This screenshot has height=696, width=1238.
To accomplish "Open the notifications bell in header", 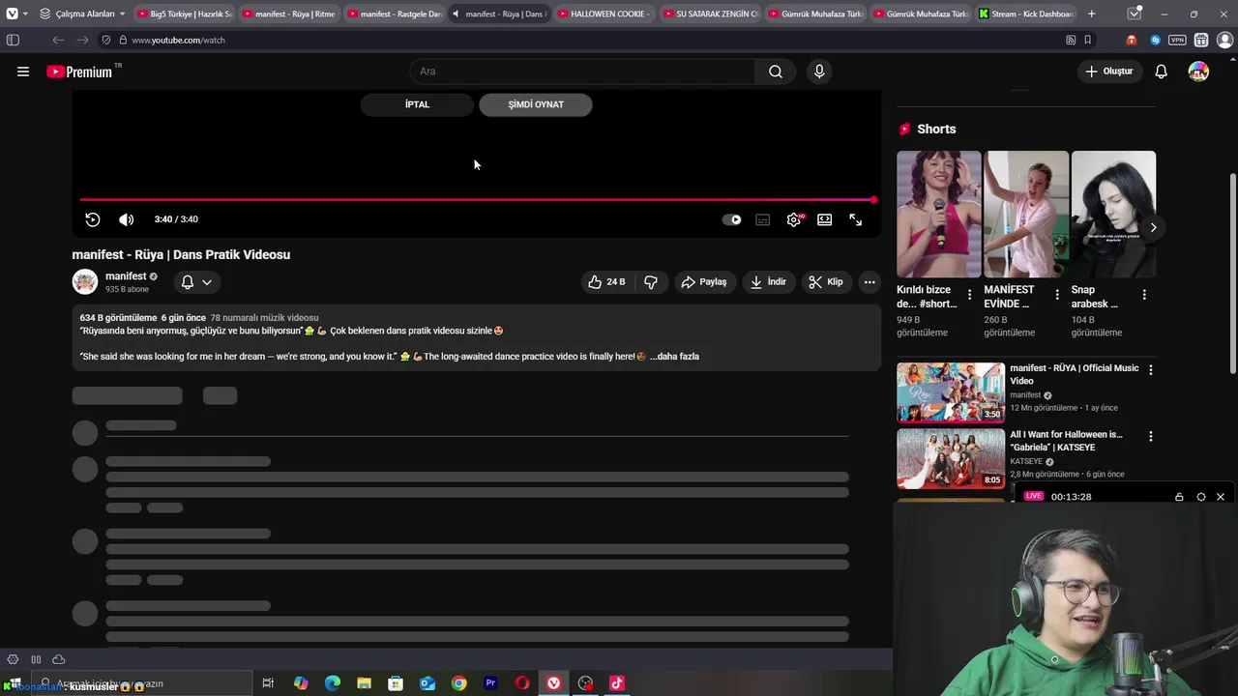I will coord(1162,72).
